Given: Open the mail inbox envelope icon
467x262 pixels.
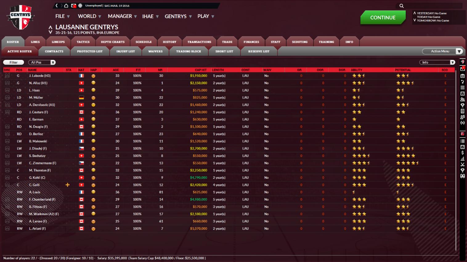Looking at the screenshot, I should [x=73, y=6].
